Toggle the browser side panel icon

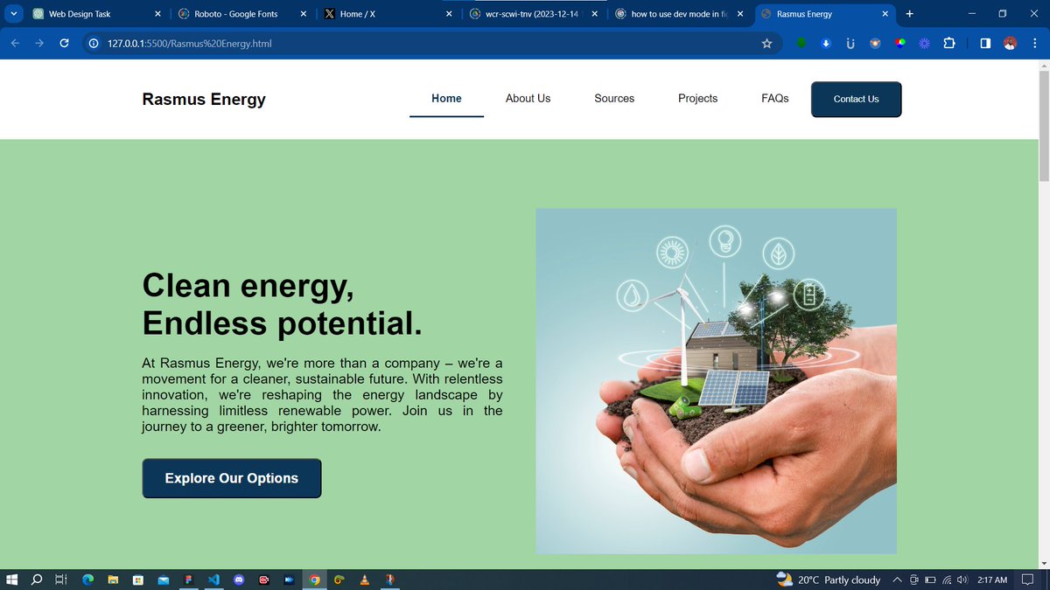[985, 43]
